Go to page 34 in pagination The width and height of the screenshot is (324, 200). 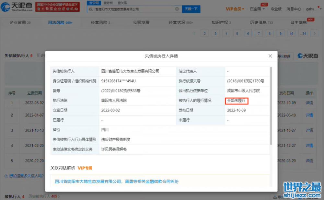[x=303, y=33]
